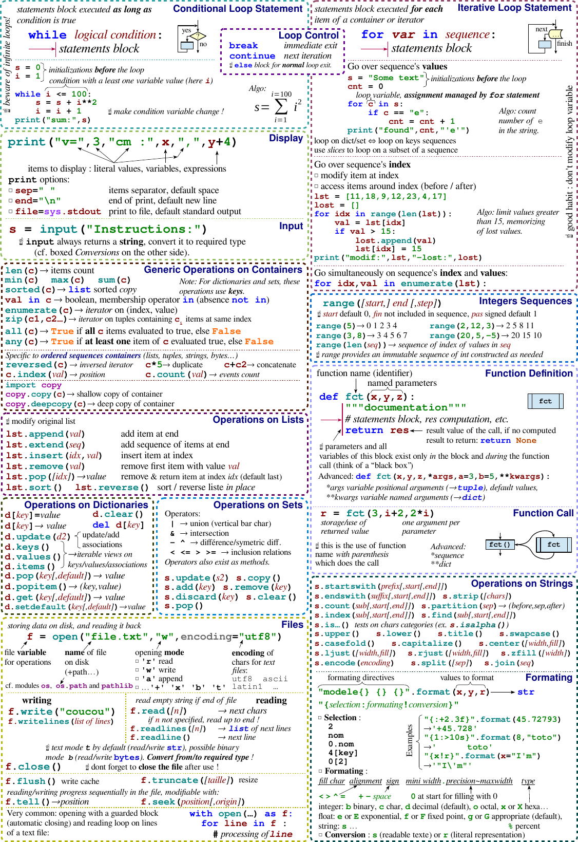Click the 'break' keyword
Viewport: 578px width, 842px height.
coord(243,46)
